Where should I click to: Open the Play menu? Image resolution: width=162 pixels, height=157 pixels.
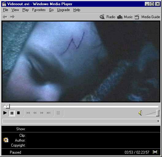(25, 10)
